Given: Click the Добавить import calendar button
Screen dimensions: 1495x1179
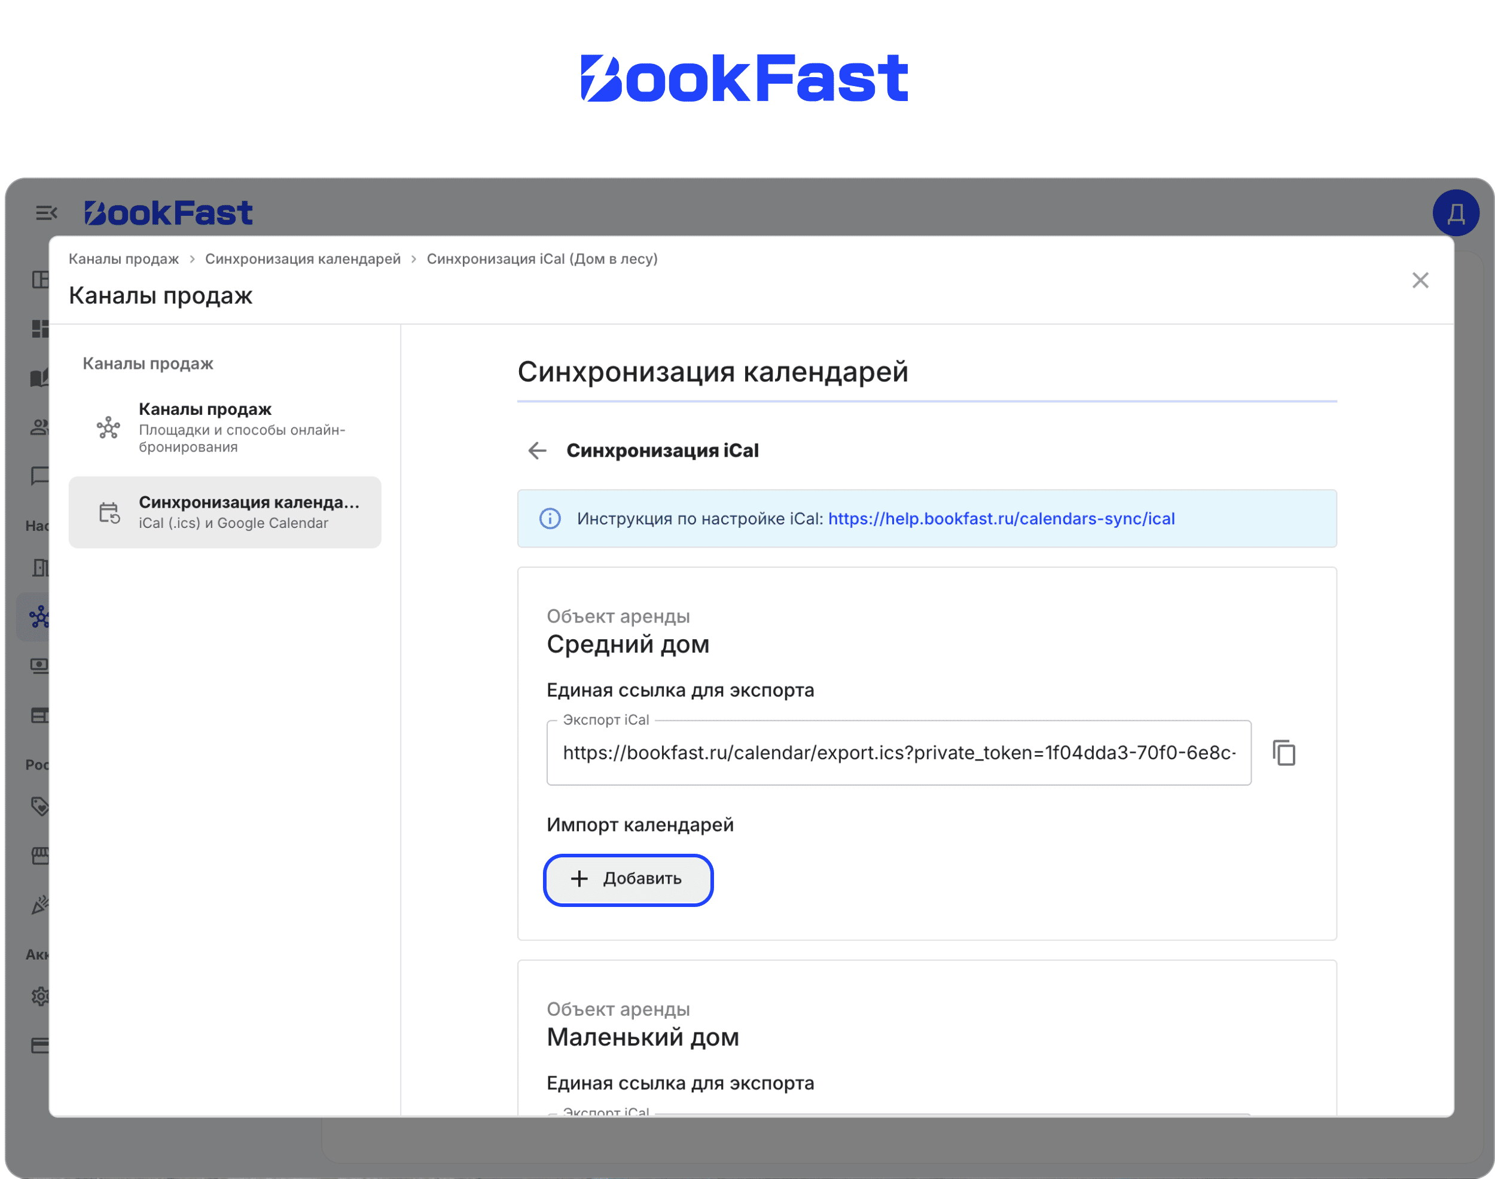Looking at the screenshot, I should click(628, 879).
